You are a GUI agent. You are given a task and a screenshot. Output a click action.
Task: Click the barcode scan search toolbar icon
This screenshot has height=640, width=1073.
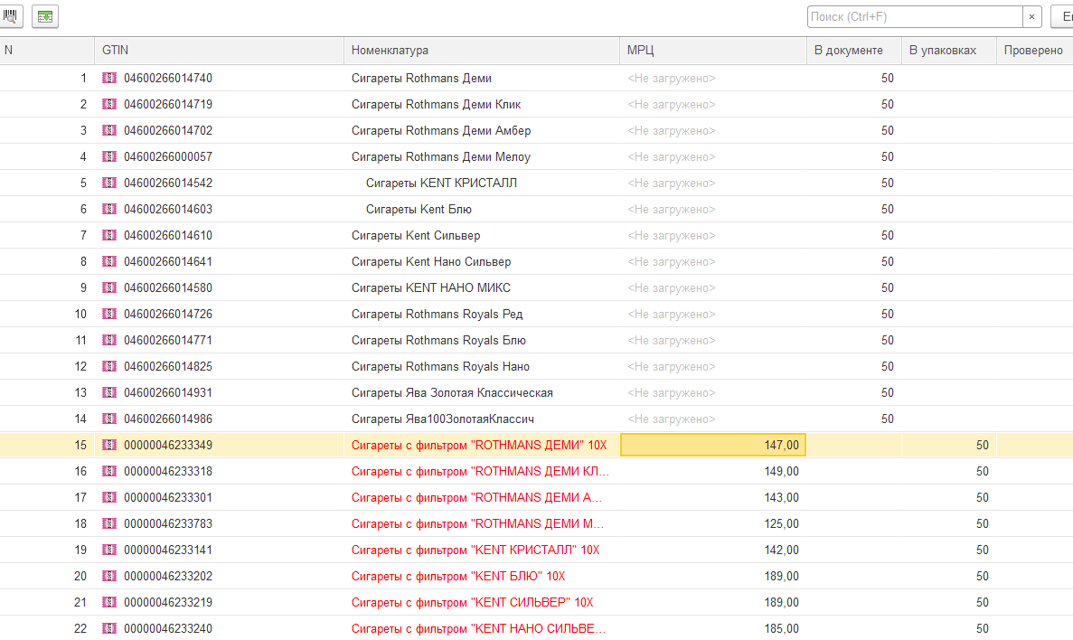(x=13, y=16)
